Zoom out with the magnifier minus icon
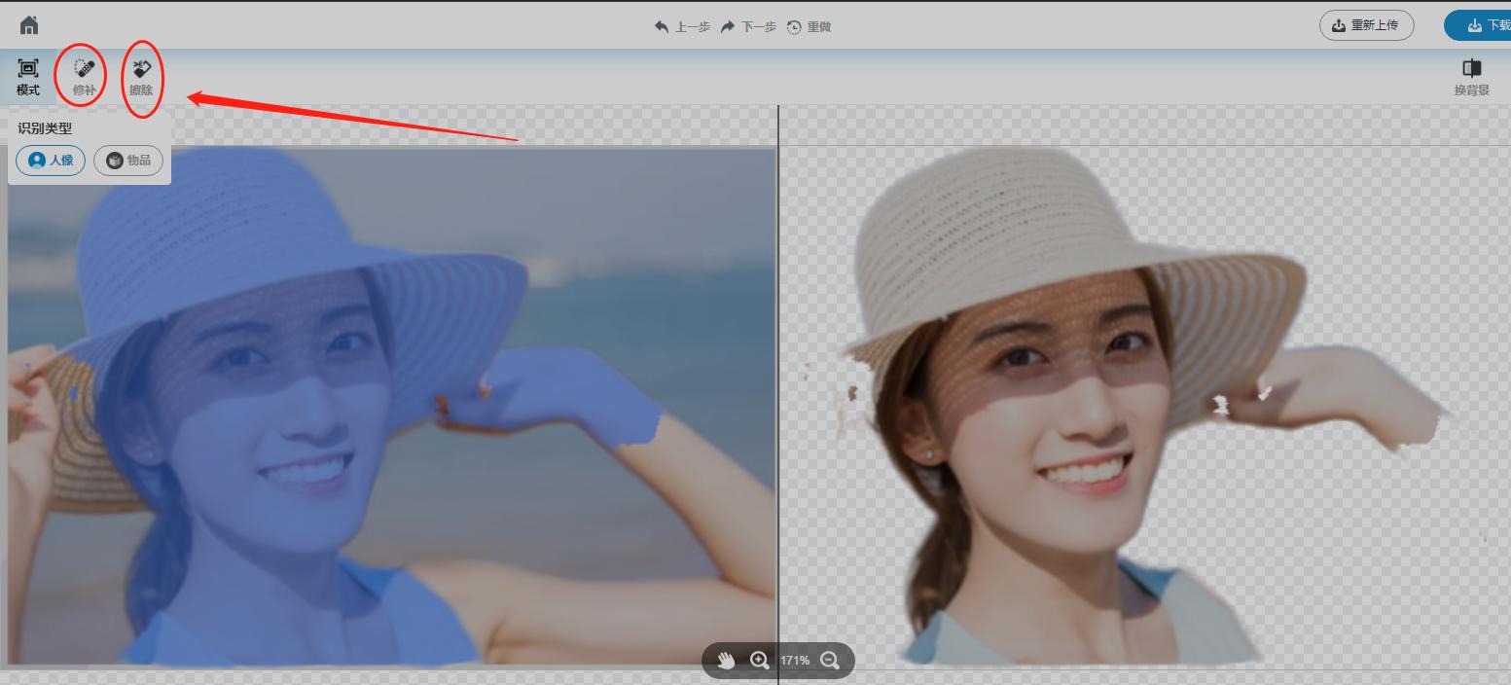The width and height of the screenshot is (1511, 685). coord(830,660)
